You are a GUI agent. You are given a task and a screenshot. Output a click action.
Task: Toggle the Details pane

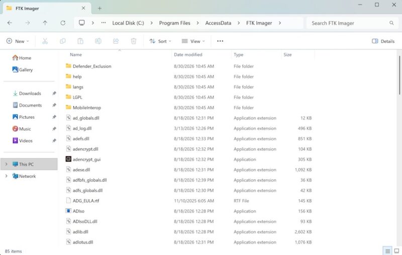click(x=383, y=41)
